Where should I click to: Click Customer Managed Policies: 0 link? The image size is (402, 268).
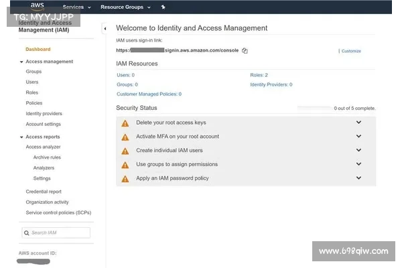(149, 94)
